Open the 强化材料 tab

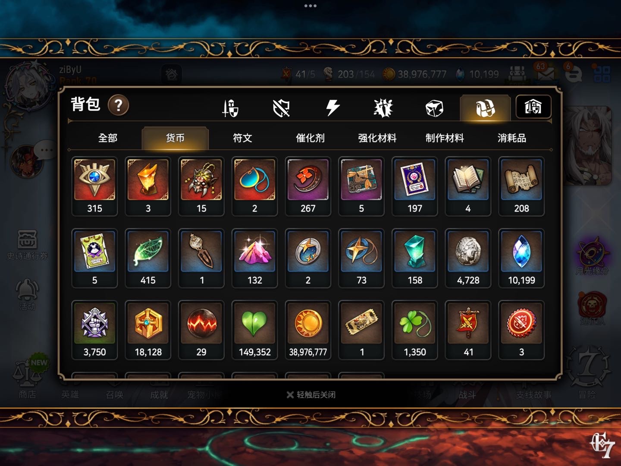click(x=377, y=138)
